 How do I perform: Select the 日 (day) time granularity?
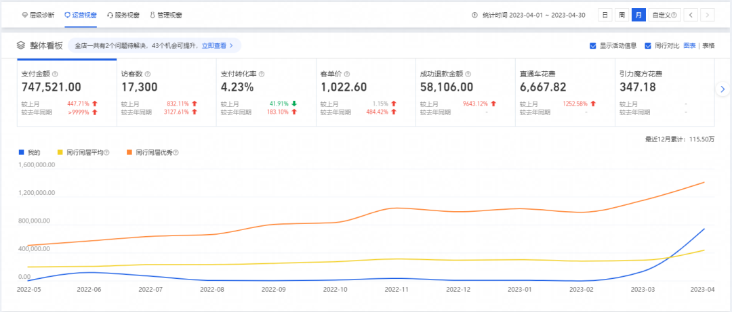click(x=604, y=14)
